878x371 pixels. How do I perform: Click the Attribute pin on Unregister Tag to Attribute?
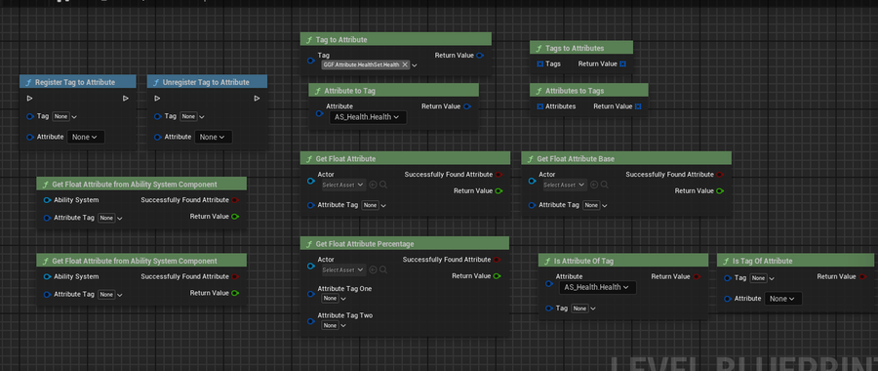[x=158, y=137]
